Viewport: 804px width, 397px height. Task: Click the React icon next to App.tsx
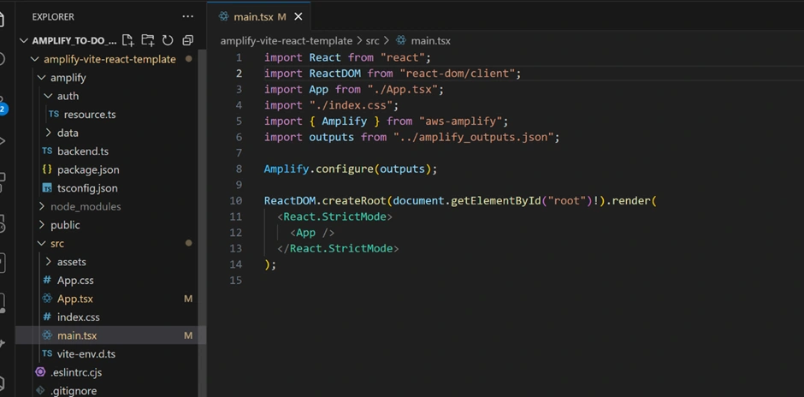(47, 299)
